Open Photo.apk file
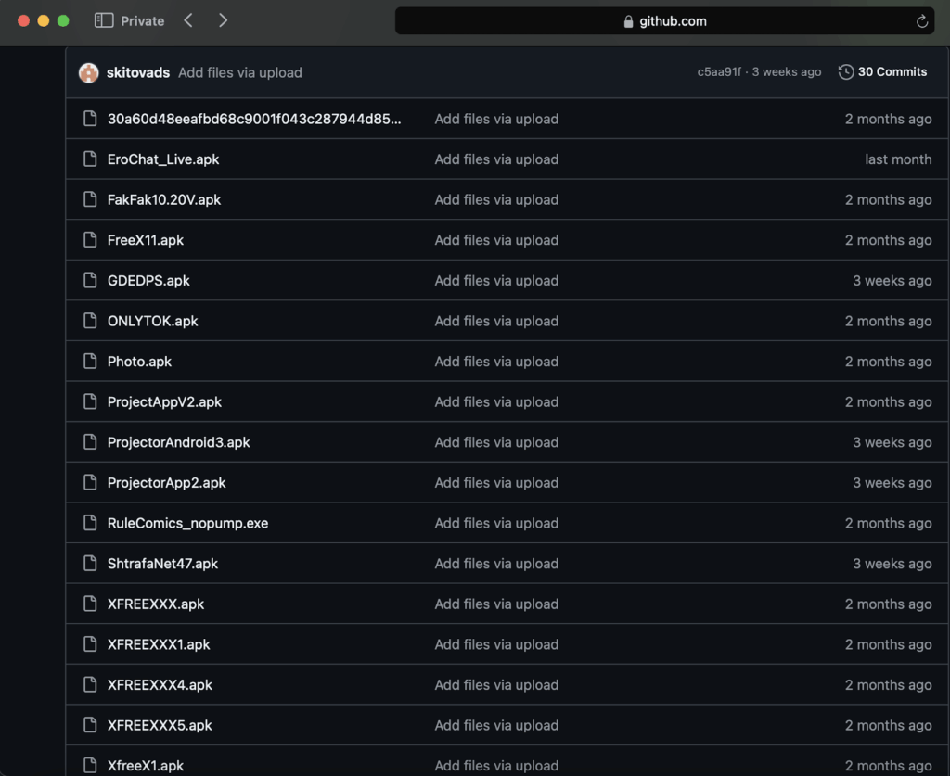Image resolution: width=950 pixels, height=776 pixels. (x=139, y=362)
